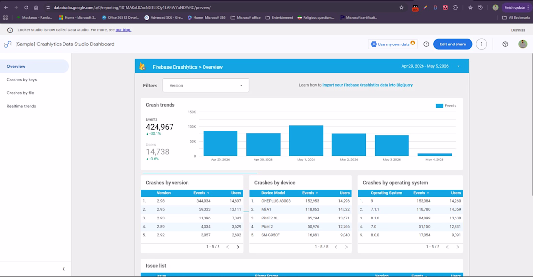533x277 pixels.
Task: Toggle the Events legend color swatch
Action: pyautogui.click(x=439, y=106)
